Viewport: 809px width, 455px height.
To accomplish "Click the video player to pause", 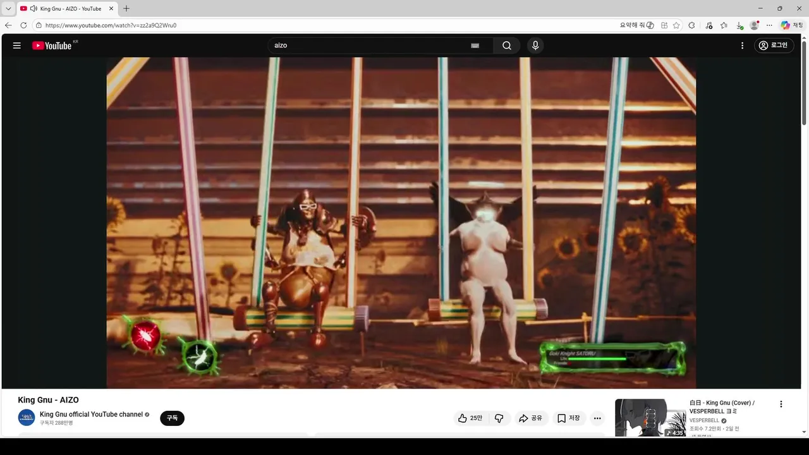I will point(401,222).
